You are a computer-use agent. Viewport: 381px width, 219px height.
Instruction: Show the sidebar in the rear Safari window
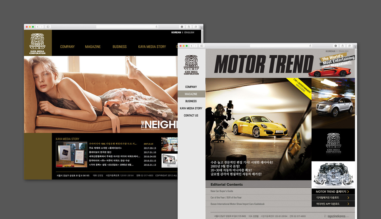[48, 27]
